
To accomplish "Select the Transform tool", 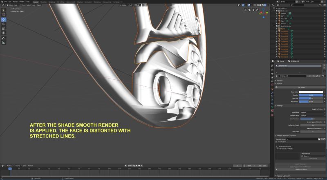I will click(4, 33).
